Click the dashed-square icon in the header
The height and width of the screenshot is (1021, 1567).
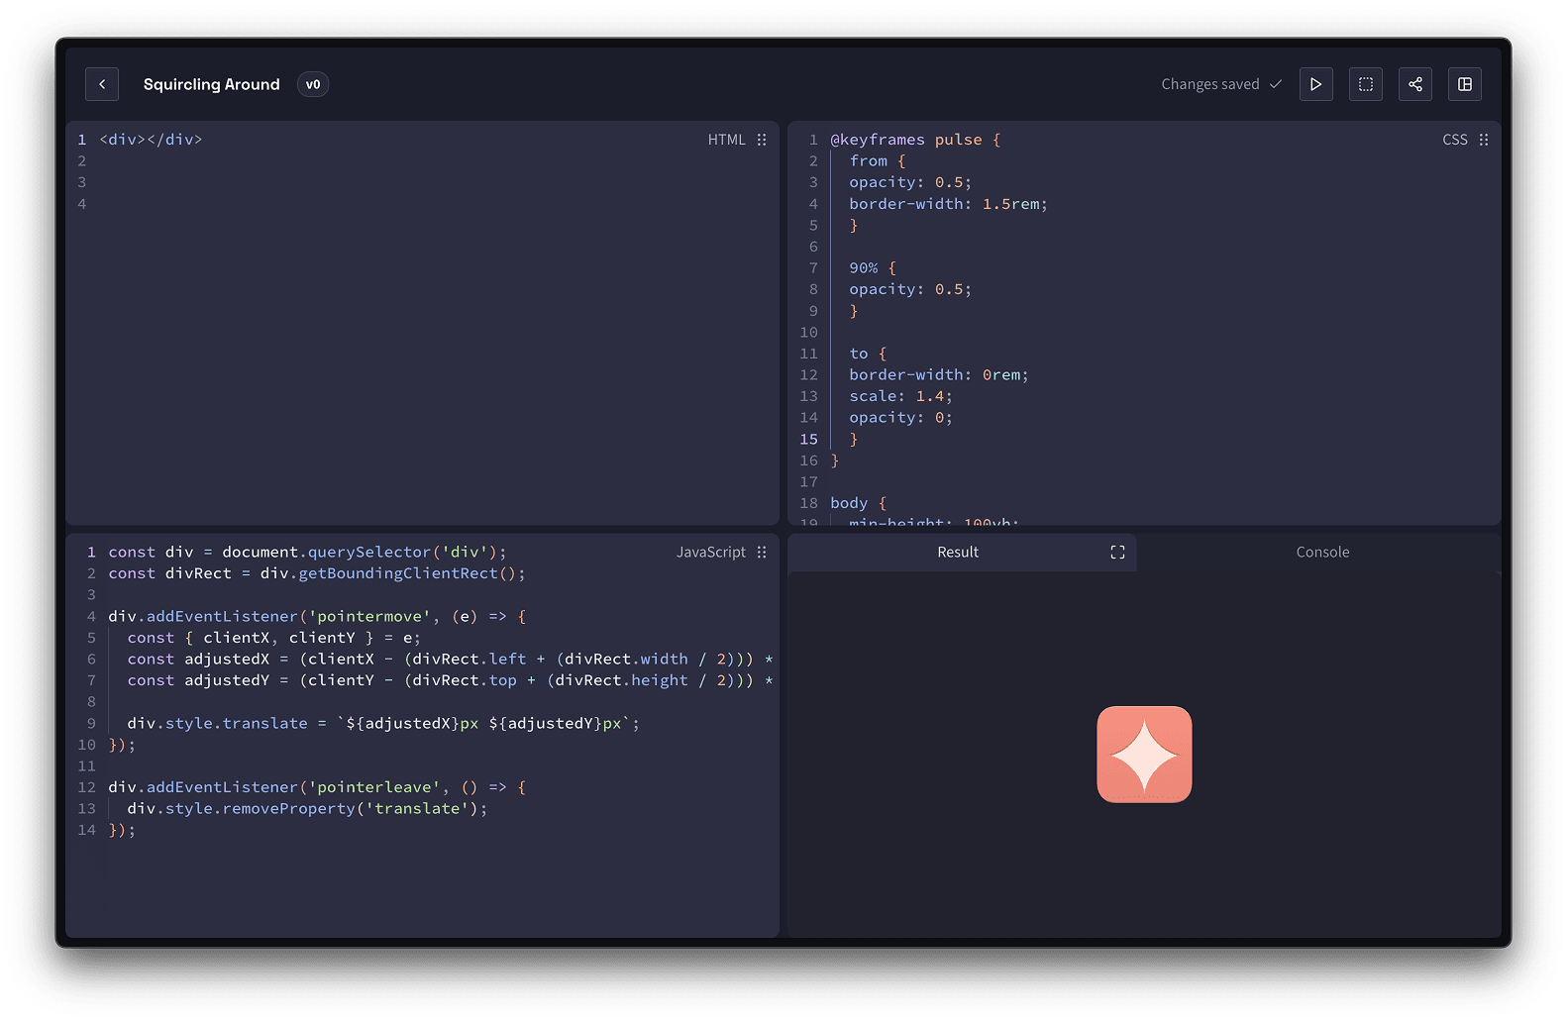coord(1365,84)
